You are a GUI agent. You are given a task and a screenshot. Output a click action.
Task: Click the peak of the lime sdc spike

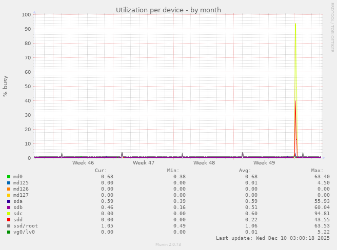coord(296,24)
